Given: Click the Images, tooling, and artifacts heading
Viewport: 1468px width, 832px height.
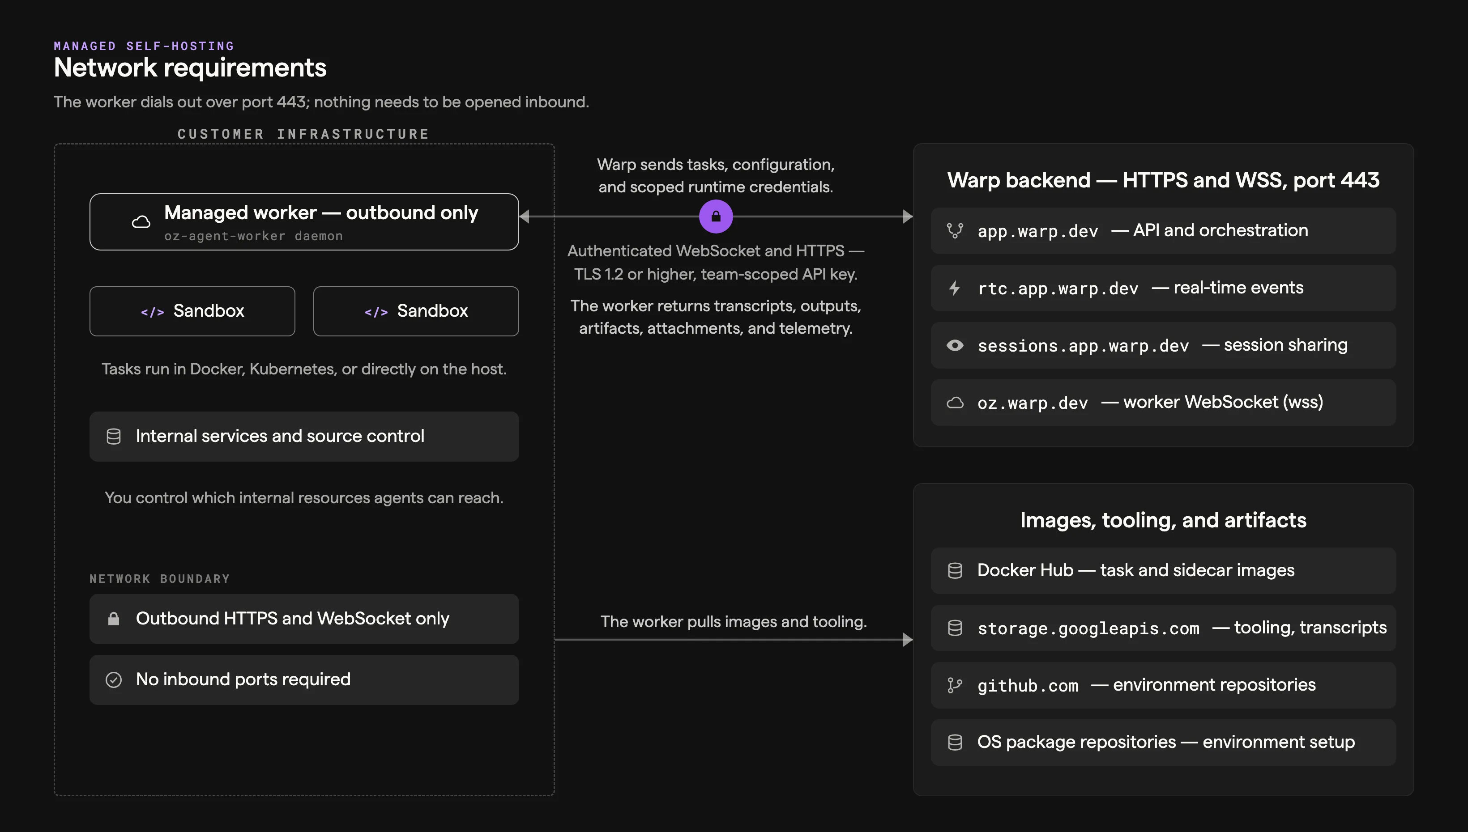Looking at the screenshot, I should tap(1163, 520).
